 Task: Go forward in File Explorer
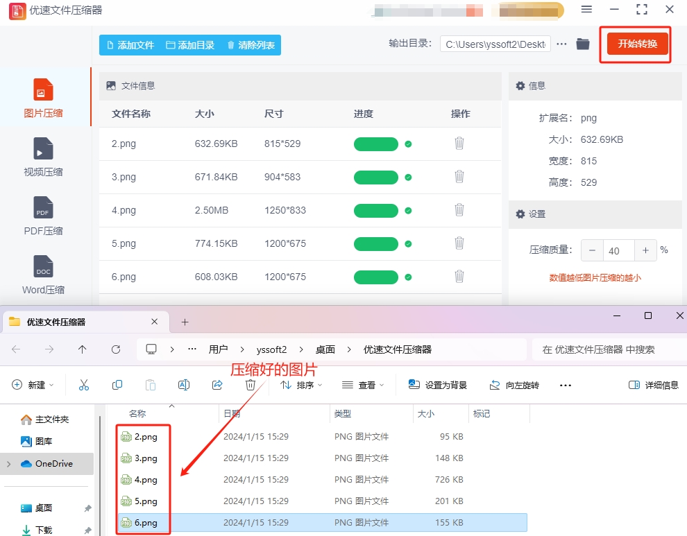49,349
